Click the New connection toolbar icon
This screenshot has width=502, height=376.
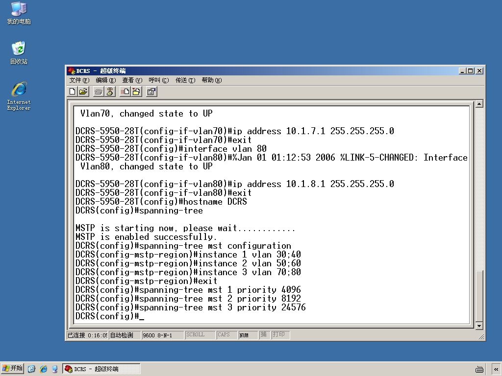click(x=73, y=92)
